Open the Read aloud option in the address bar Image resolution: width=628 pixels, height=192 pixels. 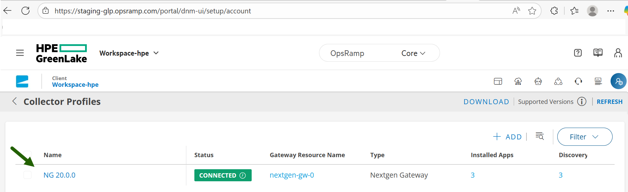pos(516,11)
